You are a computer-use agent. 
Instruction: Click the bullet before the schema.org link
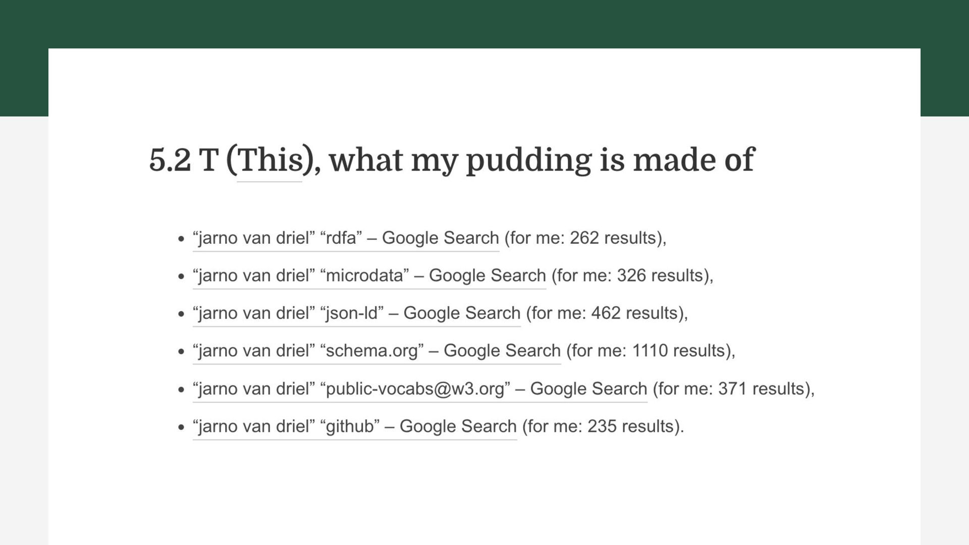(x=182, y=352)
